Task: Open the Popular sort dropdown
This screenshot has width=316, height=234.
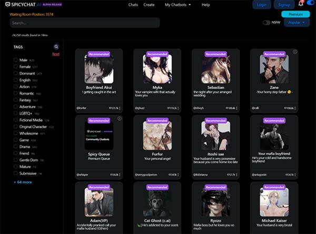Action: click(x=297, y=23)
